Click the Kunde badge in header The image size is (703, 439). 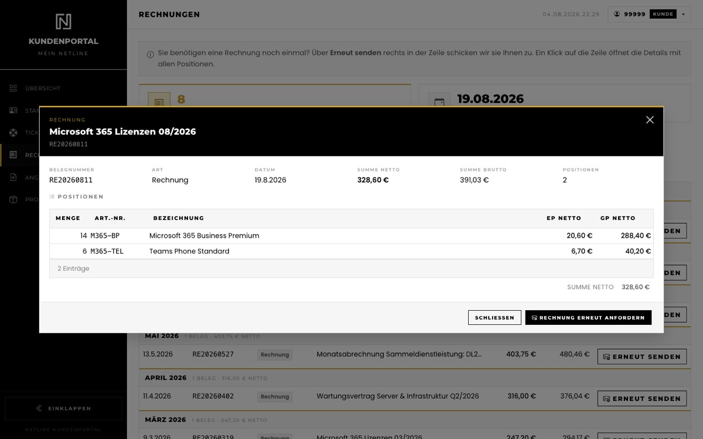[663, 14]
